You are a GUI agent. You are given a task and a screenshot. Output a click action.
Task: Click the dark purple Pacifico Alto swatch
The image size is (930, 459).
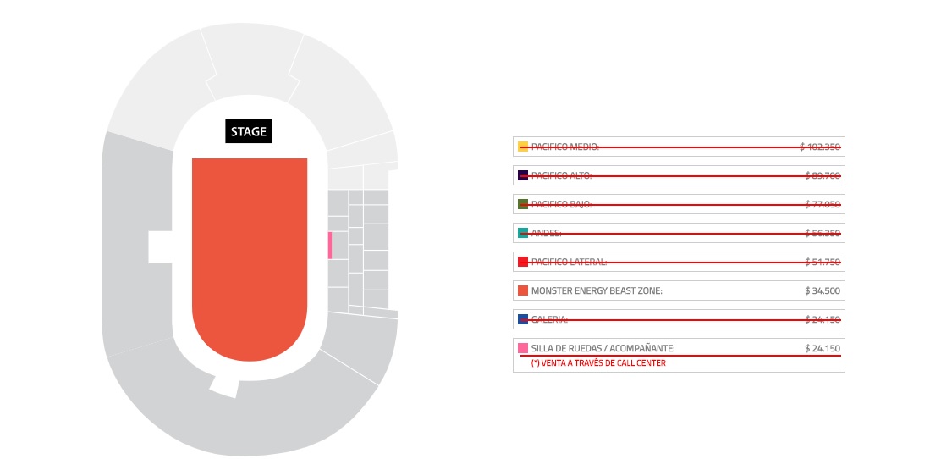point(523,175)
